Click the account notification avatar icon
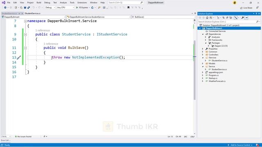The image size is (262, 147). tap(235, 3)
